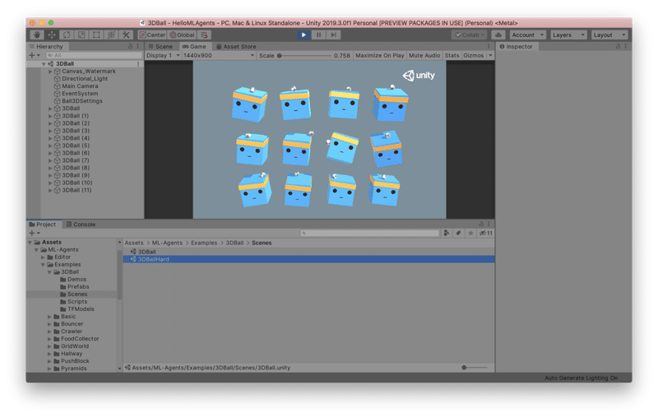Select Directional_Light in Hierarchy
The image size is (658, 417).
click(85, 79)
